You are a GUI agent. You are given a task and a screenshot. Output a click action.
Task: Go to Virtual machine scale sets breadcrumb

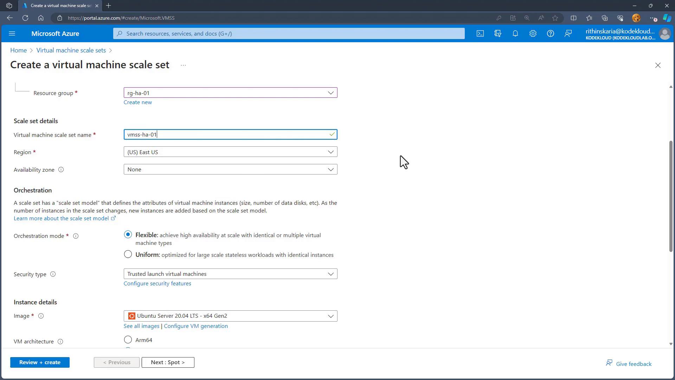tap(71, 50)
